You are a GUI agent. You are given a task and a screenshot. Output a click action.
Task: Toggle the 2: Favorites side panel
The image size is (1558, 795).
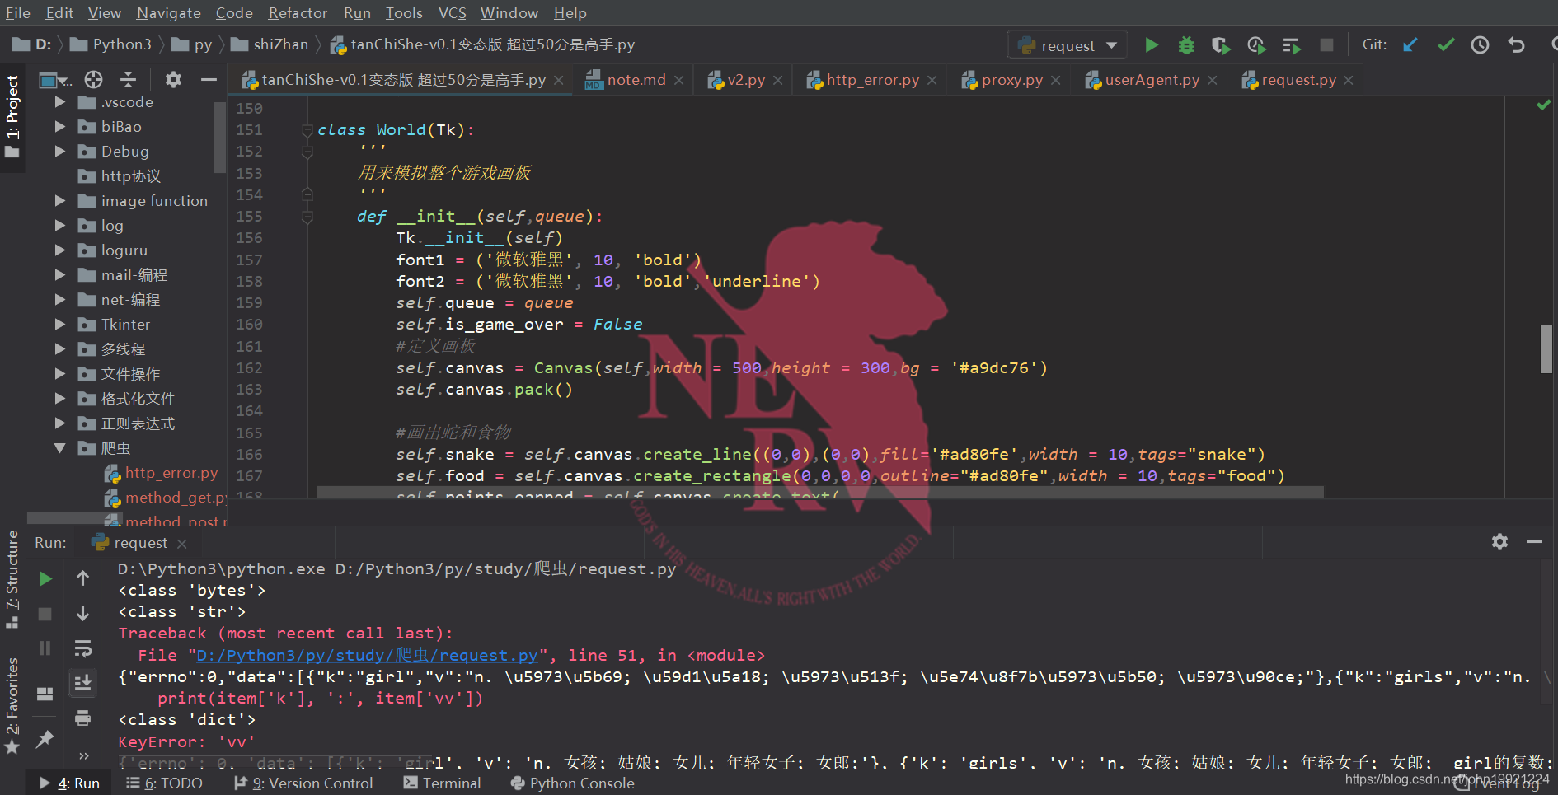pyautogui.click(x=12, y=705)
